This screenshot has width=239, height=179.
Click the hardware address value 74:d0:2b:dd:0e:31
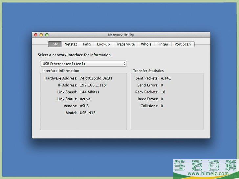(96, 78)
